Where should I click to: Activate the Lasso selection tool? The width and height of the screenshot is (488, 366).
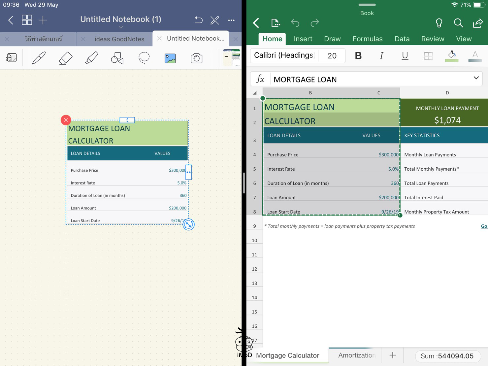pyautogui.click(x=144, y=58)
